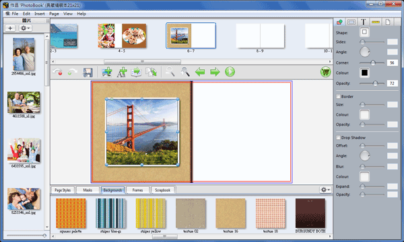404x242 pixels.
Task: Open the Shape selector box
Action: pyautogui.click(x=364, y=32)
